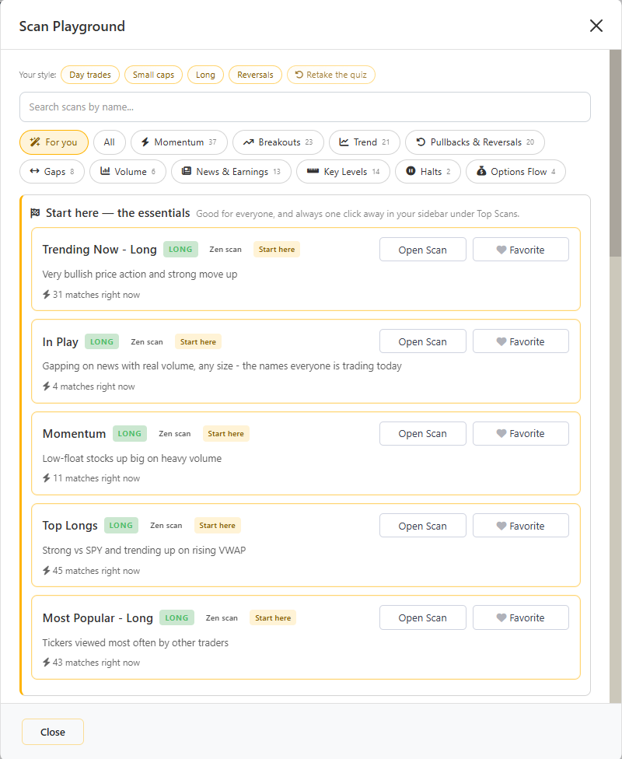Screen dimensions: 622x759
Task: Click the Trending Now - Long title
Action: point(100,250)
